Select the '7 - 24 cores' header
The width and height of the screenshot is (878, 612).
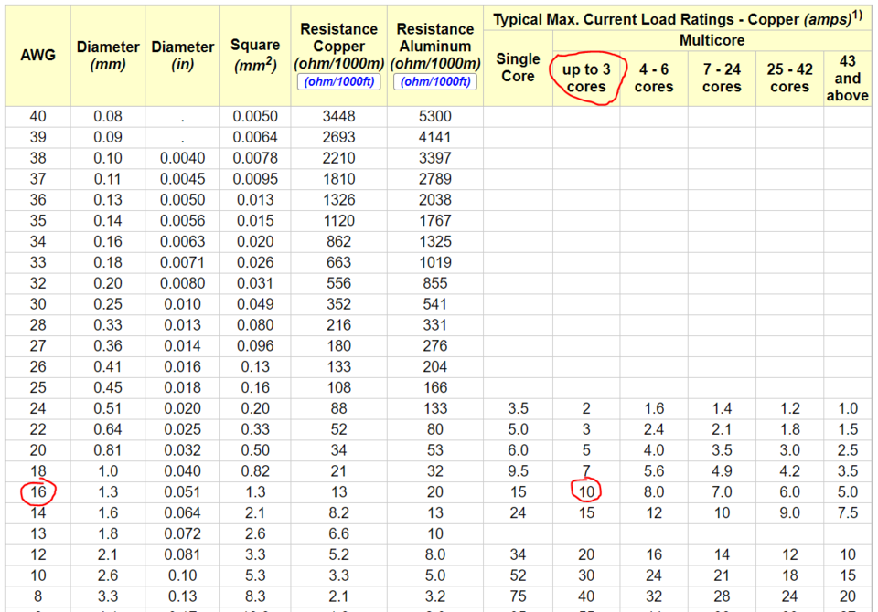pyautogui.click(x=722, y=79)
